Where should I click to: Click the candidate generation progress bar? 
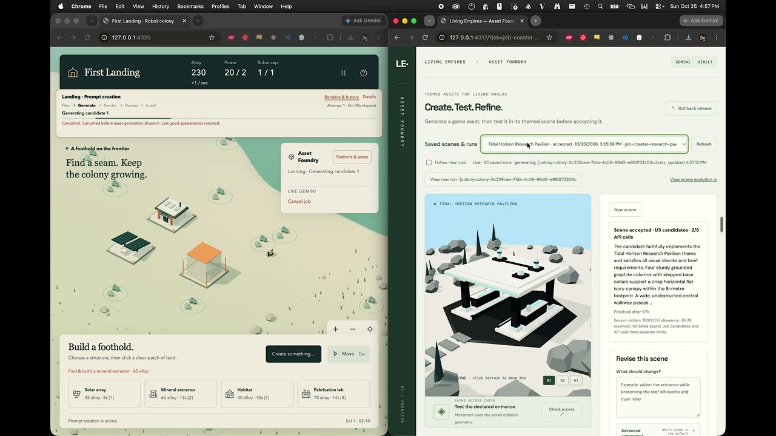(x=219, y=119)
